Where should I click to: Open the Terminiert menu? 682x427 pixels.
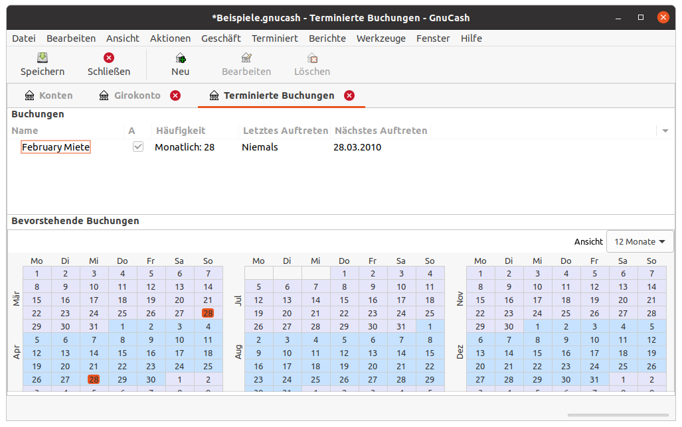pos(274,38)
